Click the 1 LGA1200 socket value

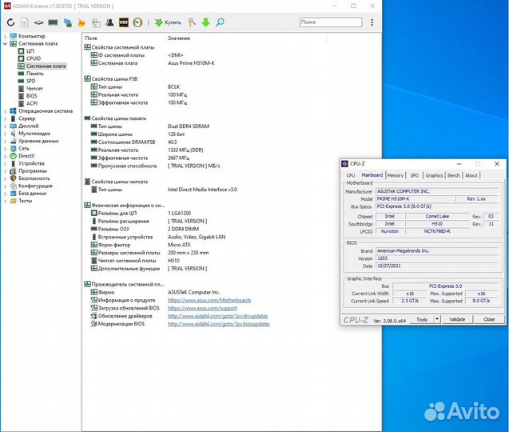pos(180,214)
